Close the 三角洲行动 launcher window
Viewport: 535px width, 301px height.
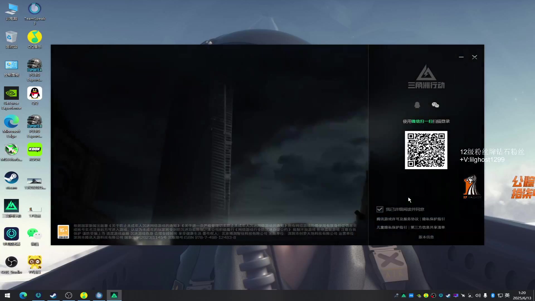(475, 57)
